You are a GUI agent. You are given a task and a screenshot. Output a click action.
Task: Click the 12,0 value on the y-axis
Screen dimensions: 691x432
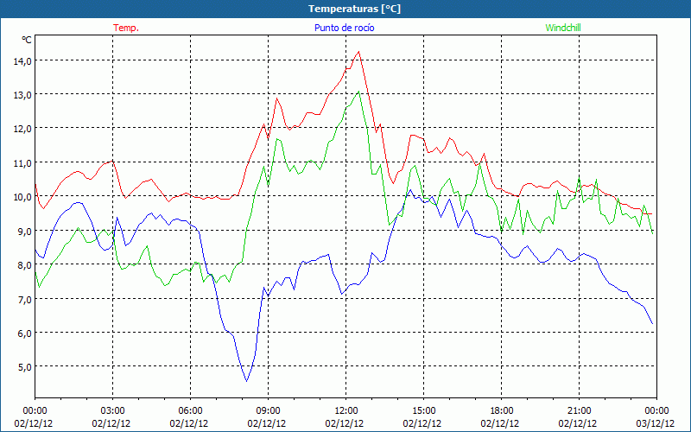21,128
